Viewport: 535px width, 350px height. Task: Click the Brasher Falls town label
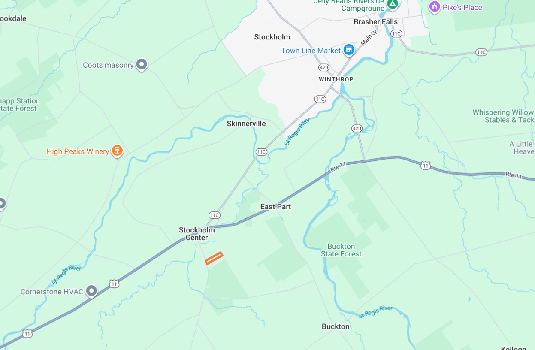376,22
